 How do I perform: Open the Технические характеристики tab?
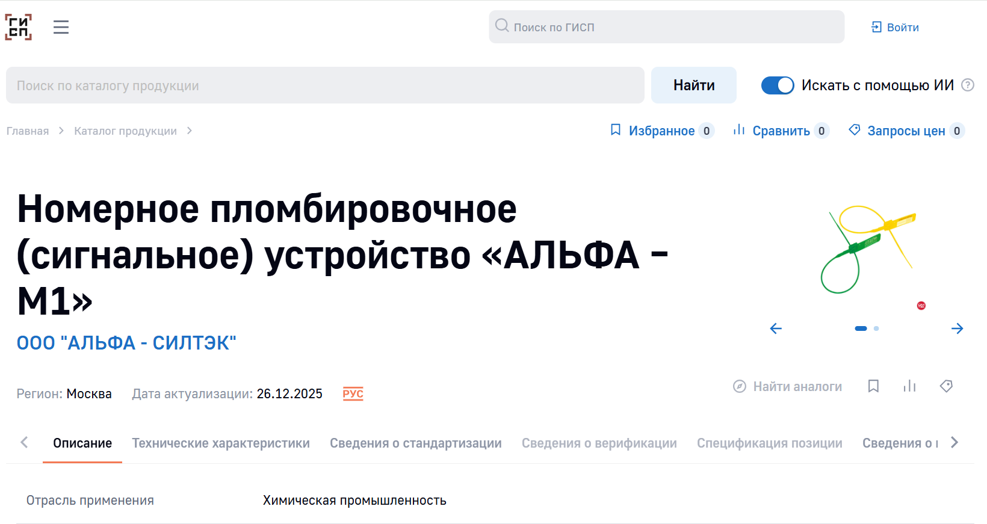221,443
